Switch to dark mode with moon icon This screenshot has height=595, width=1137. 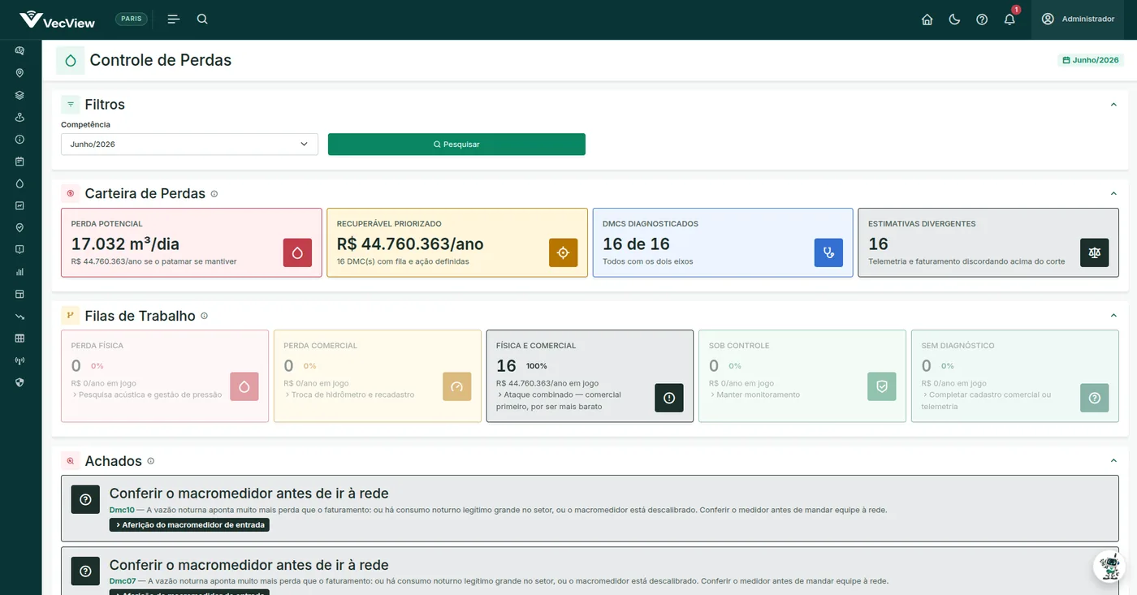(954, 19)
